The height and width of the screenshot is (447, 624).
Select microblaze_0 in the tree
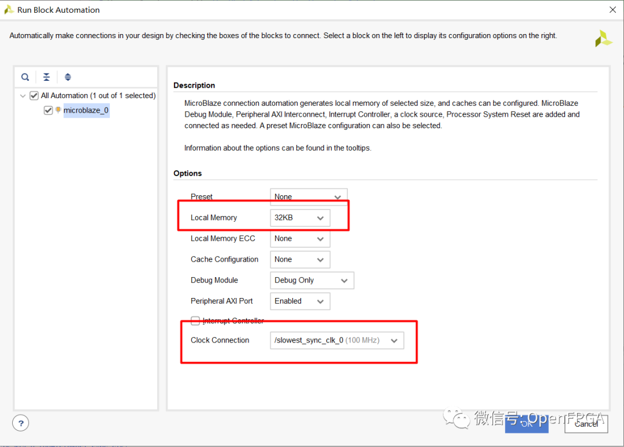(86, 110)
